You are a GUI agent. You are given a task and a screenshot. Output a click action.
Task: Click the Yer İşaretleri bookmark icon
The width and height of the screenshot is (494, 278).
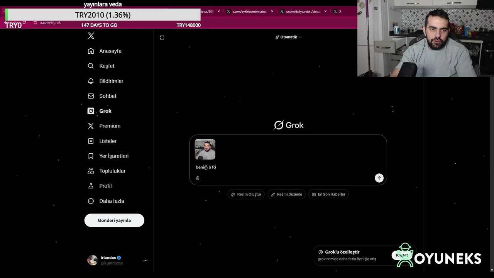91,156
